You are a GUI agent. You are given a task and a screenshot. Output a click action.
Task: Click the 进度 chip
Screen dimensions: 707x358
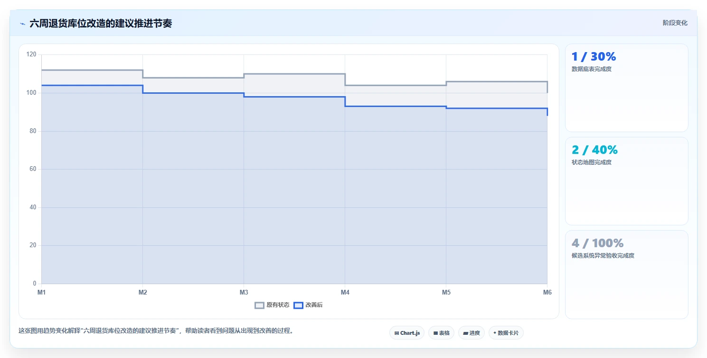click(x=471, y=333)
